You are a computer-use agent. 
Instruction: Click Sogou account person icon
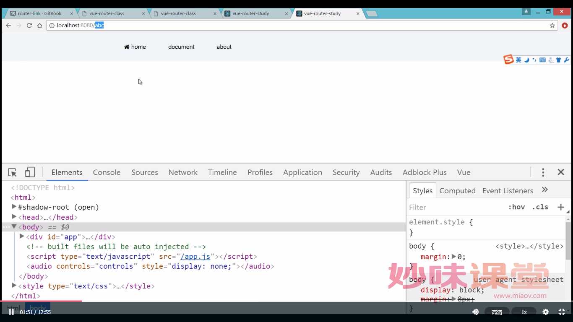[551, 60]
